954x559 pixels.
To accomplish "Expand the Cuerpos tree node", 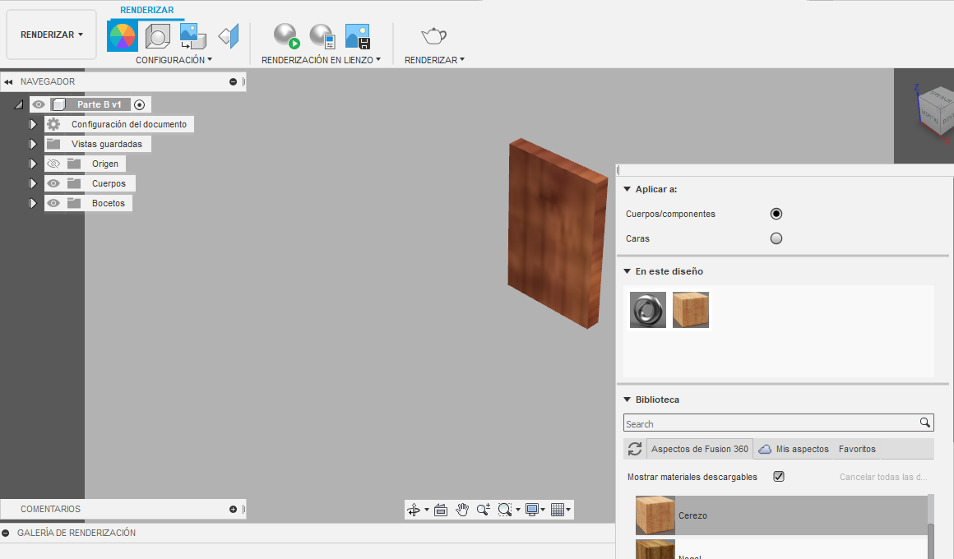I will point(33,183).
